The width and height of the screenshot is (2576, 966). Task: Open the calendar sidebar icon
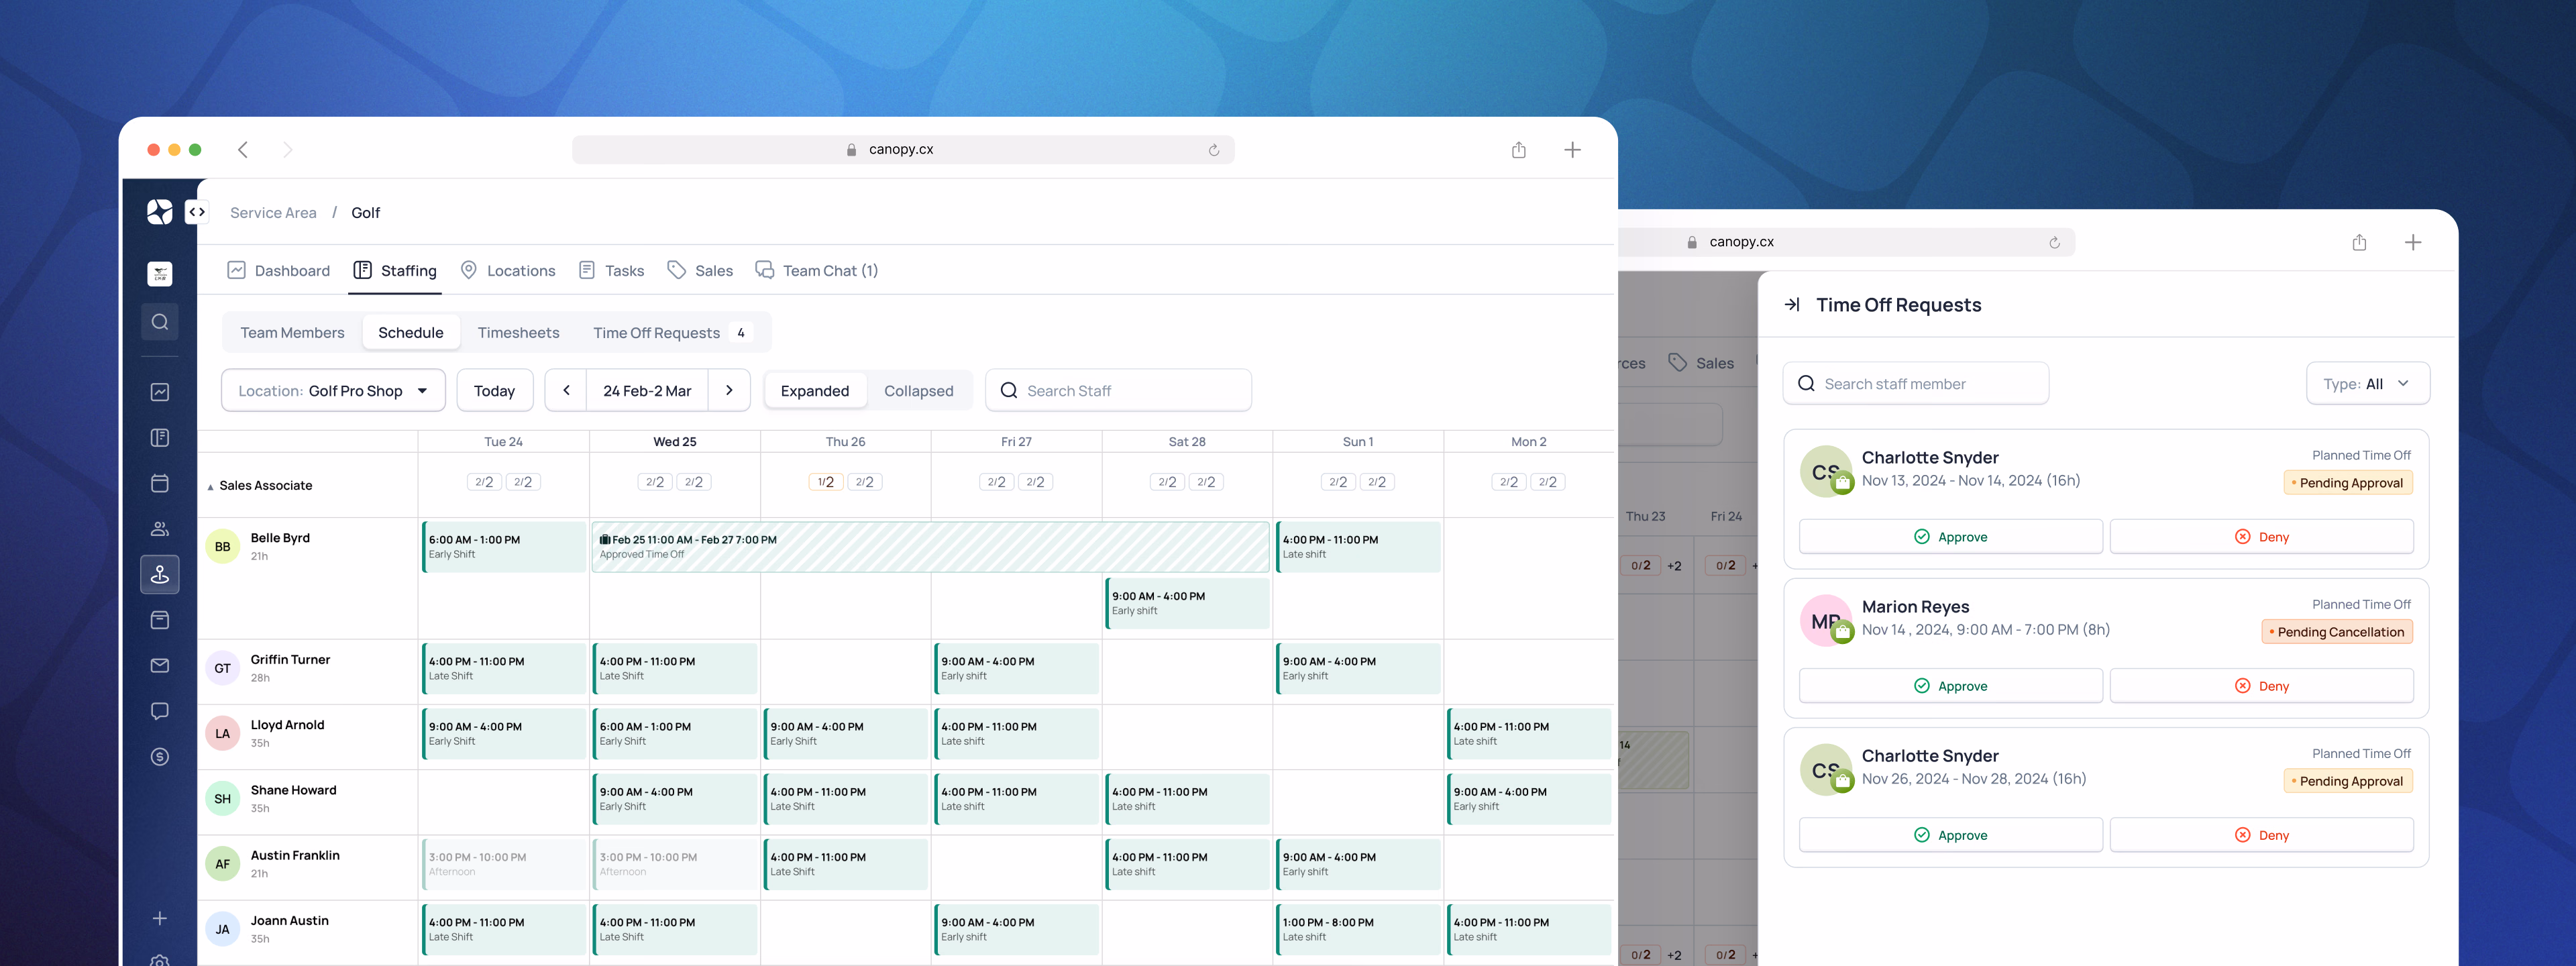tap(160, 483)
